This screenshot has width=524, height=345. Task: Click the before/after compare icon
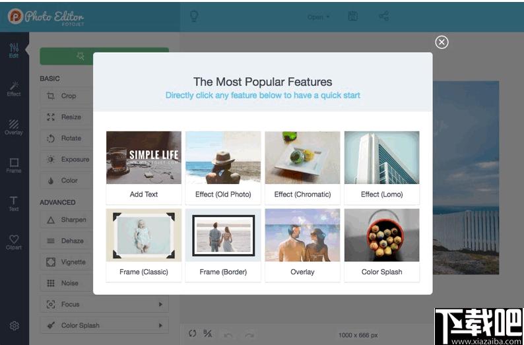[x=207, y=333]
